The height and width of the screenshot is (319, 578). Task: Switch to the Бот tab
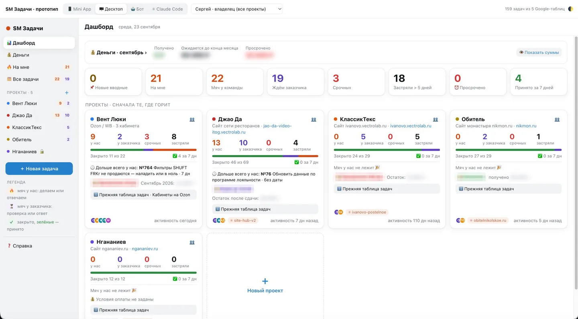[137, 9]
